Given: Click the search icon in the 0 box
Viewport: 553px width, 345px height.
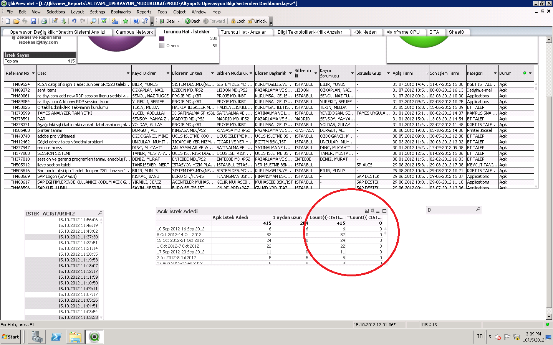Looking at the screenshot, I should (x=478, y=209).
